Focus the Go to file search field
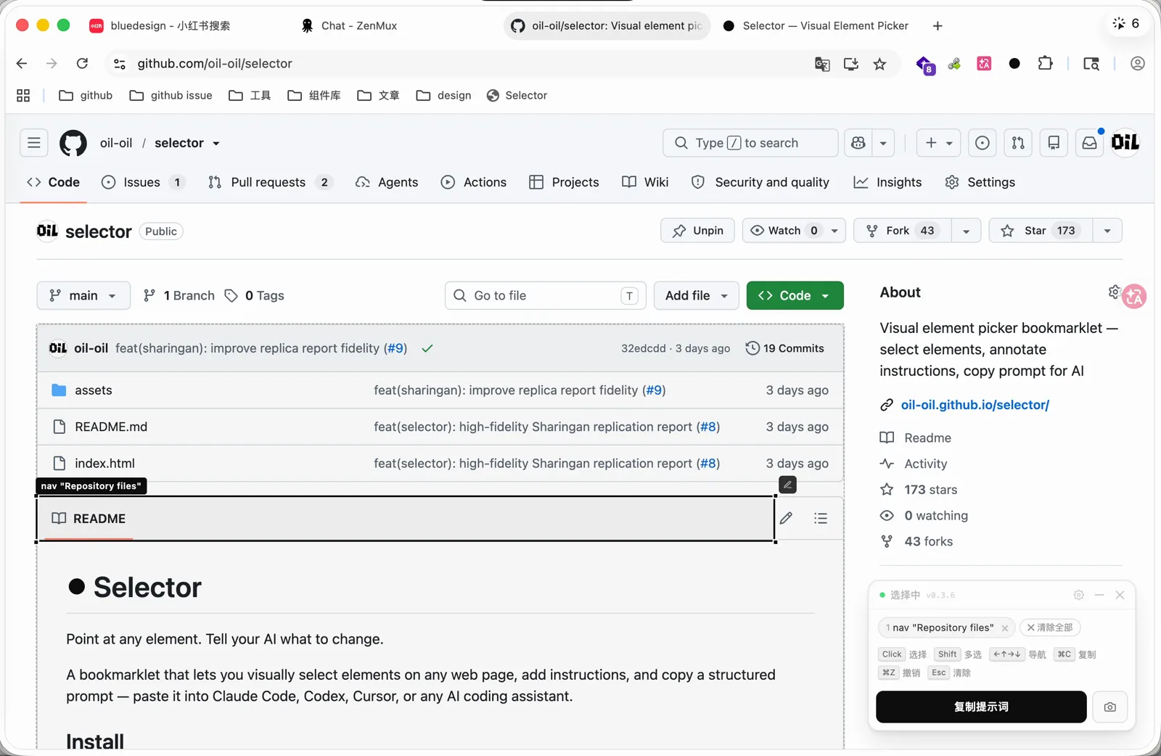 point(546,295)
